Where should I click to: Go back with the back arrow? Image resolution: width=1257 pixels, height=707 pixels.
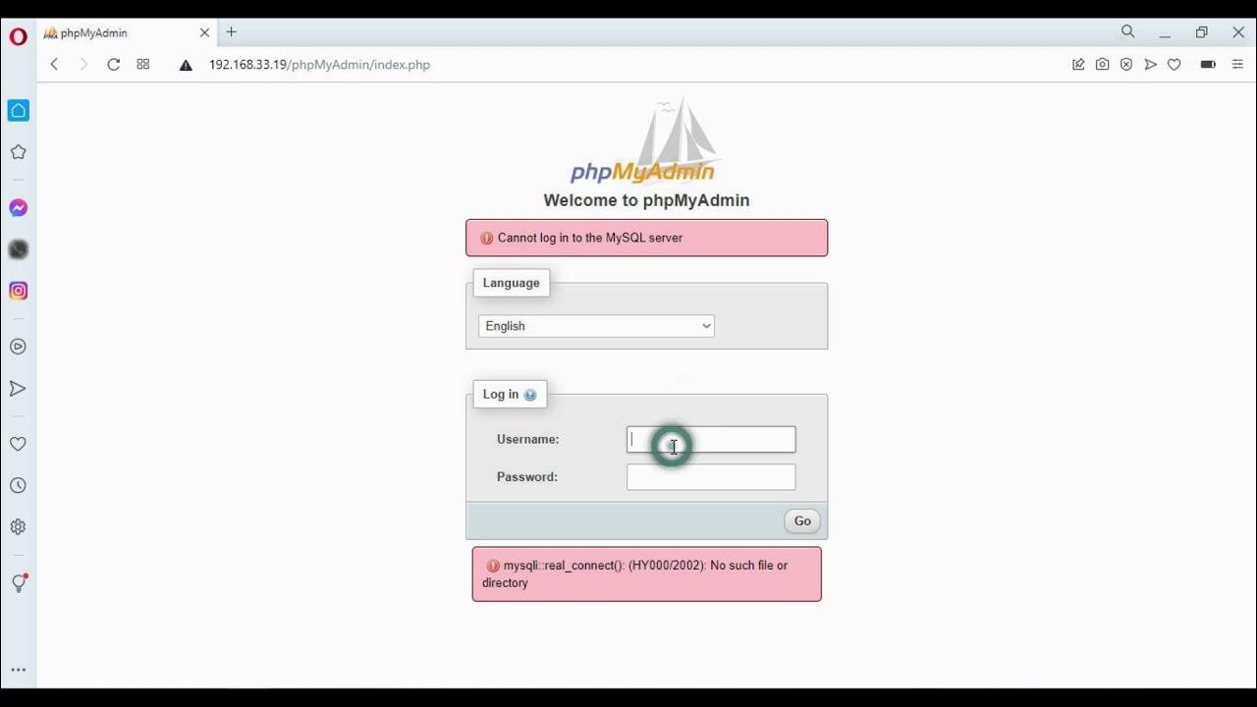[x=54, y=65]
